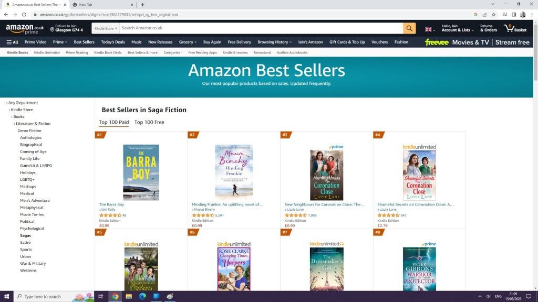This screenshot has height=302, width=538.
Task: Go up to Any Department category
Action: click(23, 103)
